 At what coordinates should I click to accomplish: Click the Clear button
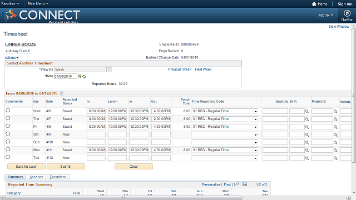coord(133,167)
